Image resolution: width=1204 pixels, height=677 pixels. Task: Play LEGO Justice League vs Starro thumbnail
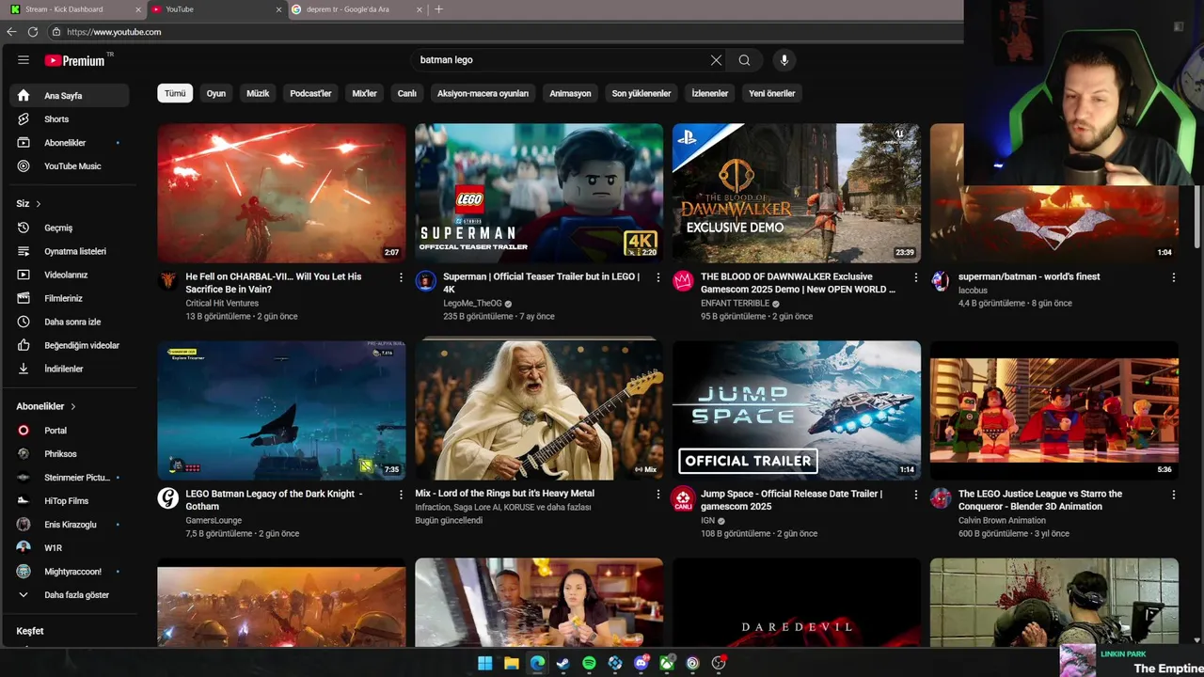click(x=1053, y=410)
